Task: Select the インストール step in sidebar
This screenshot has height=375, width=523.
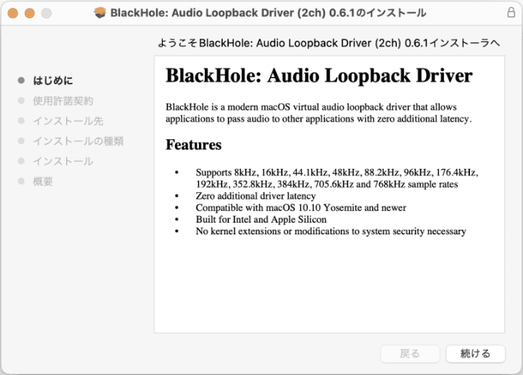Action: point(62,161)
